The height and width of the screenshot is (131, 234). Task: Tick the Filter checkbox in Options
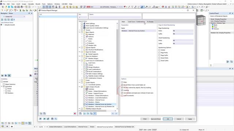[x=122, y=82]
